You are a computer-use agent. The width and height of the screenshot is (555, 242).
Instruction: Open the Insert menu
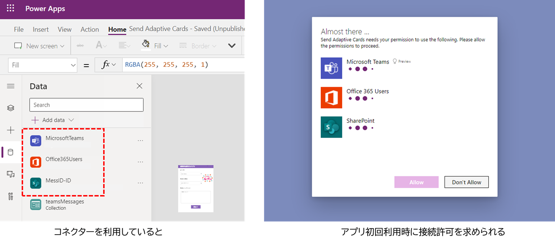point(41,29)
